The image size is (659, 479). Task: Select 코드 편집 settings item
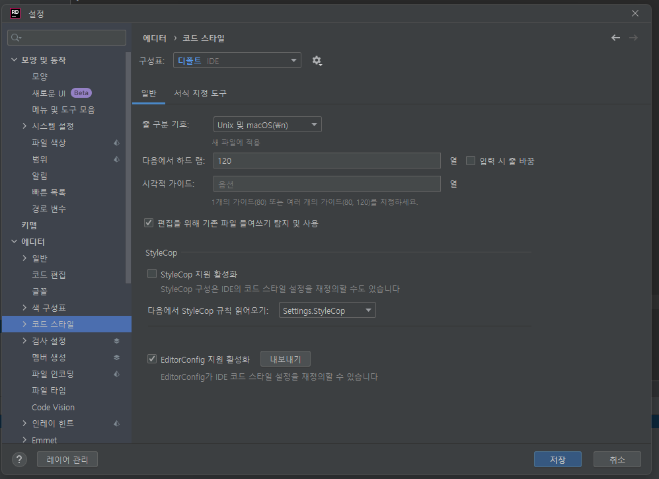click(49, 275)
